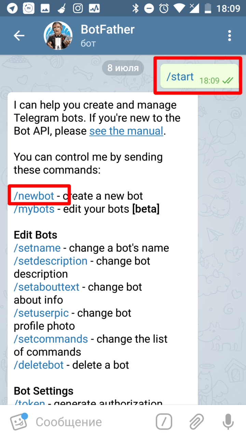Screen dimensions: 246x438
Task: Tap the BotFather title in header
Action: pyautogui.click(x=108, y=29)
